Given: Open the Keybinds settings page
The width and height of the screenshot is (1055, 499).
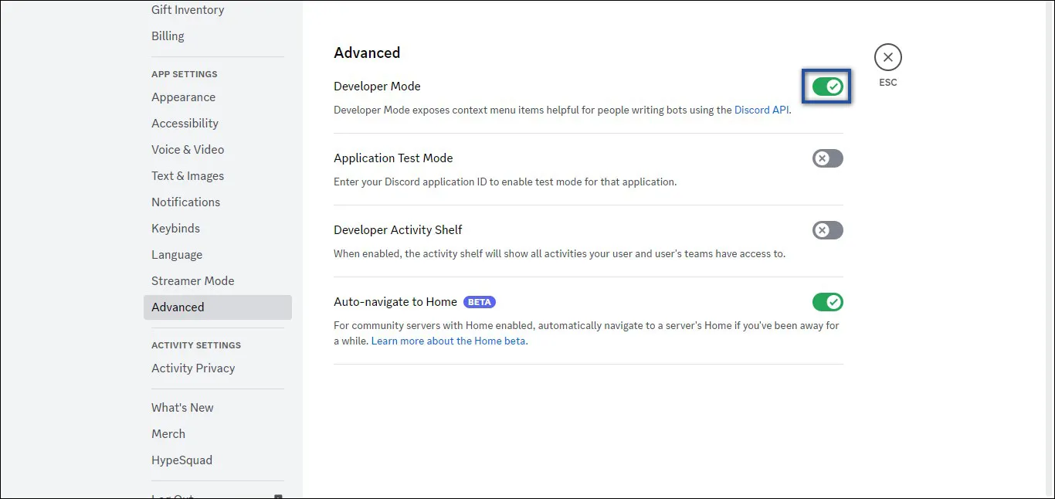Looking at the screenshot, I should 175,228.
